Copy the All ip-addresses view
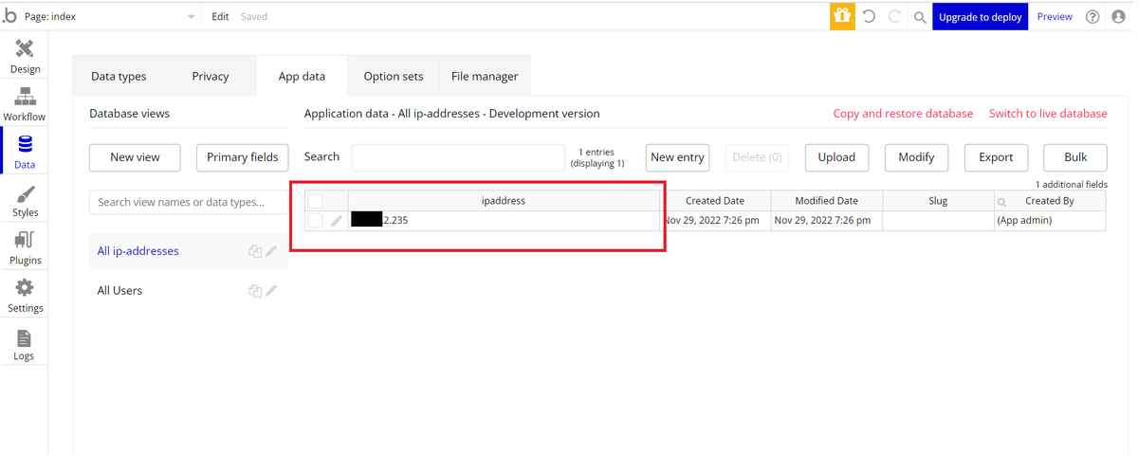Screen dimensions: 1138x455 (254, 251)
